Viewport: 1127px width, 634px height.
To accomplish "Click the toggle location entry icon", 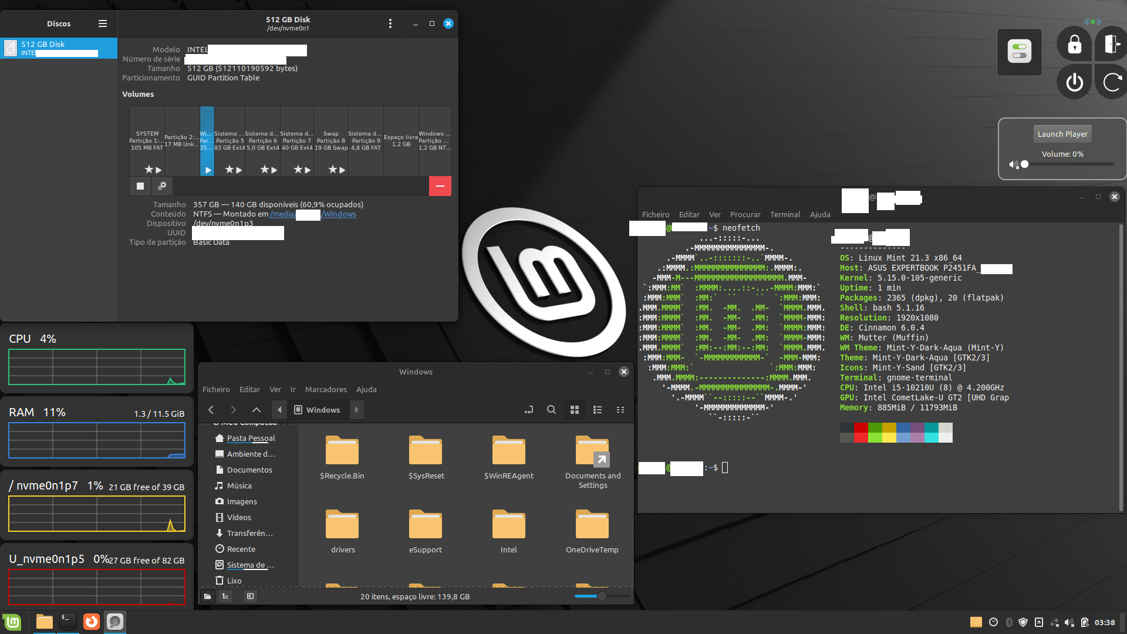I will (x=529, y=410).
